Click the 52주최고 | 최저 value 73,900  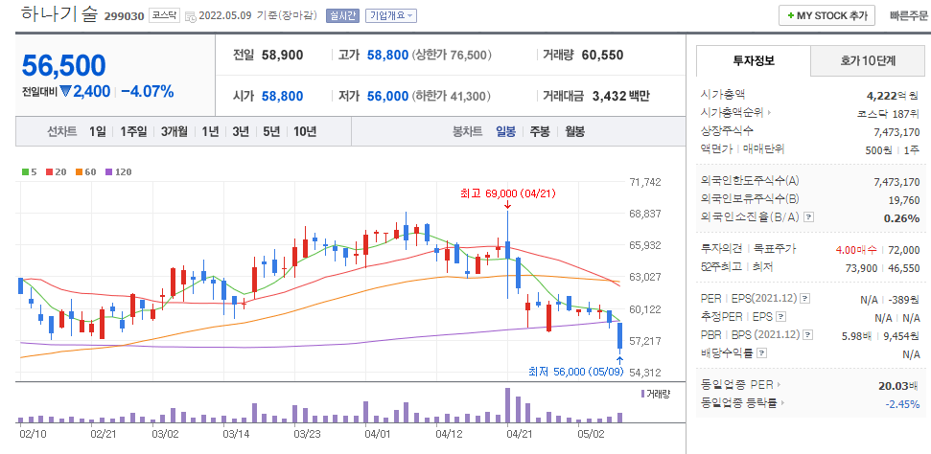pos(861,267)
